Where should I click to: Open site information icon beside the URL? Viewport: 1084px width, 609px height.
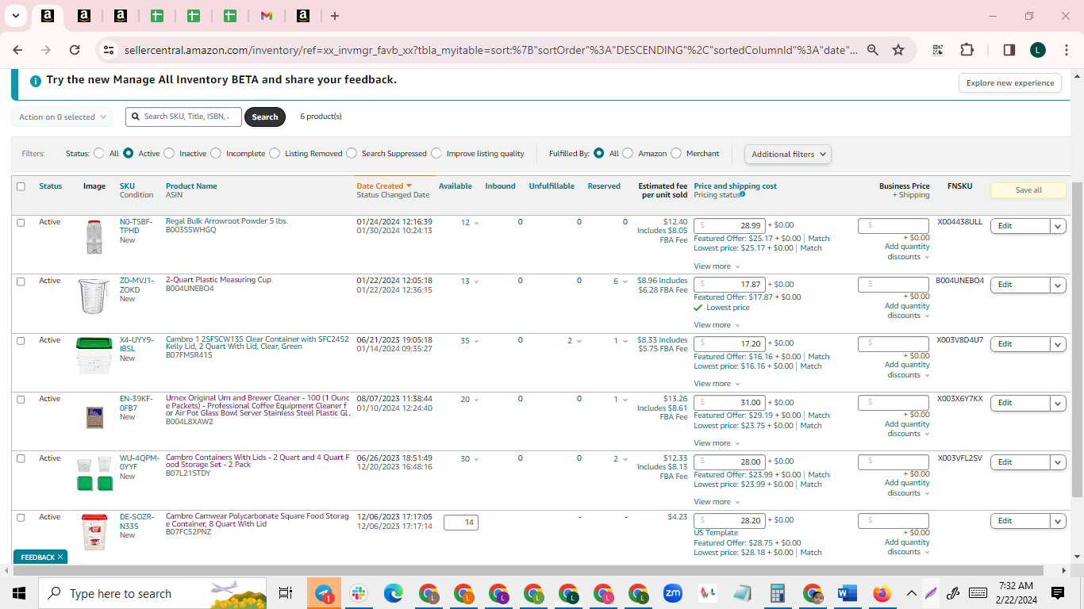coord(109,50)
